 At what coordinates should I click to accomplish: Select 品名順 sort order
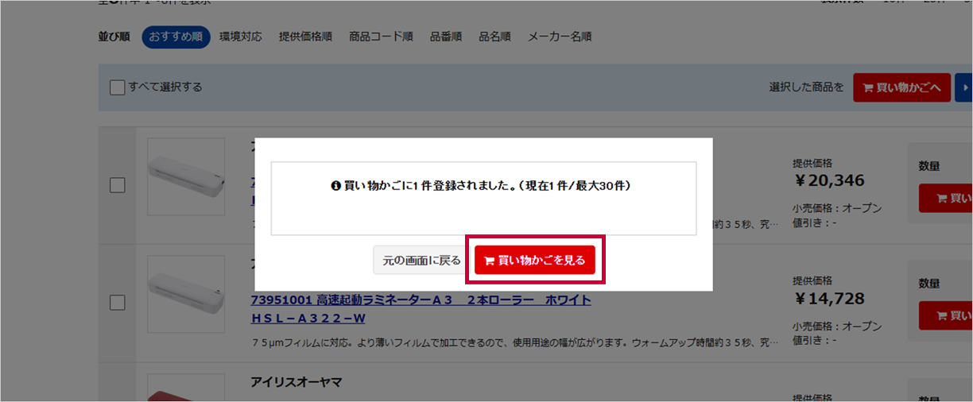click(x=494, y=37)
